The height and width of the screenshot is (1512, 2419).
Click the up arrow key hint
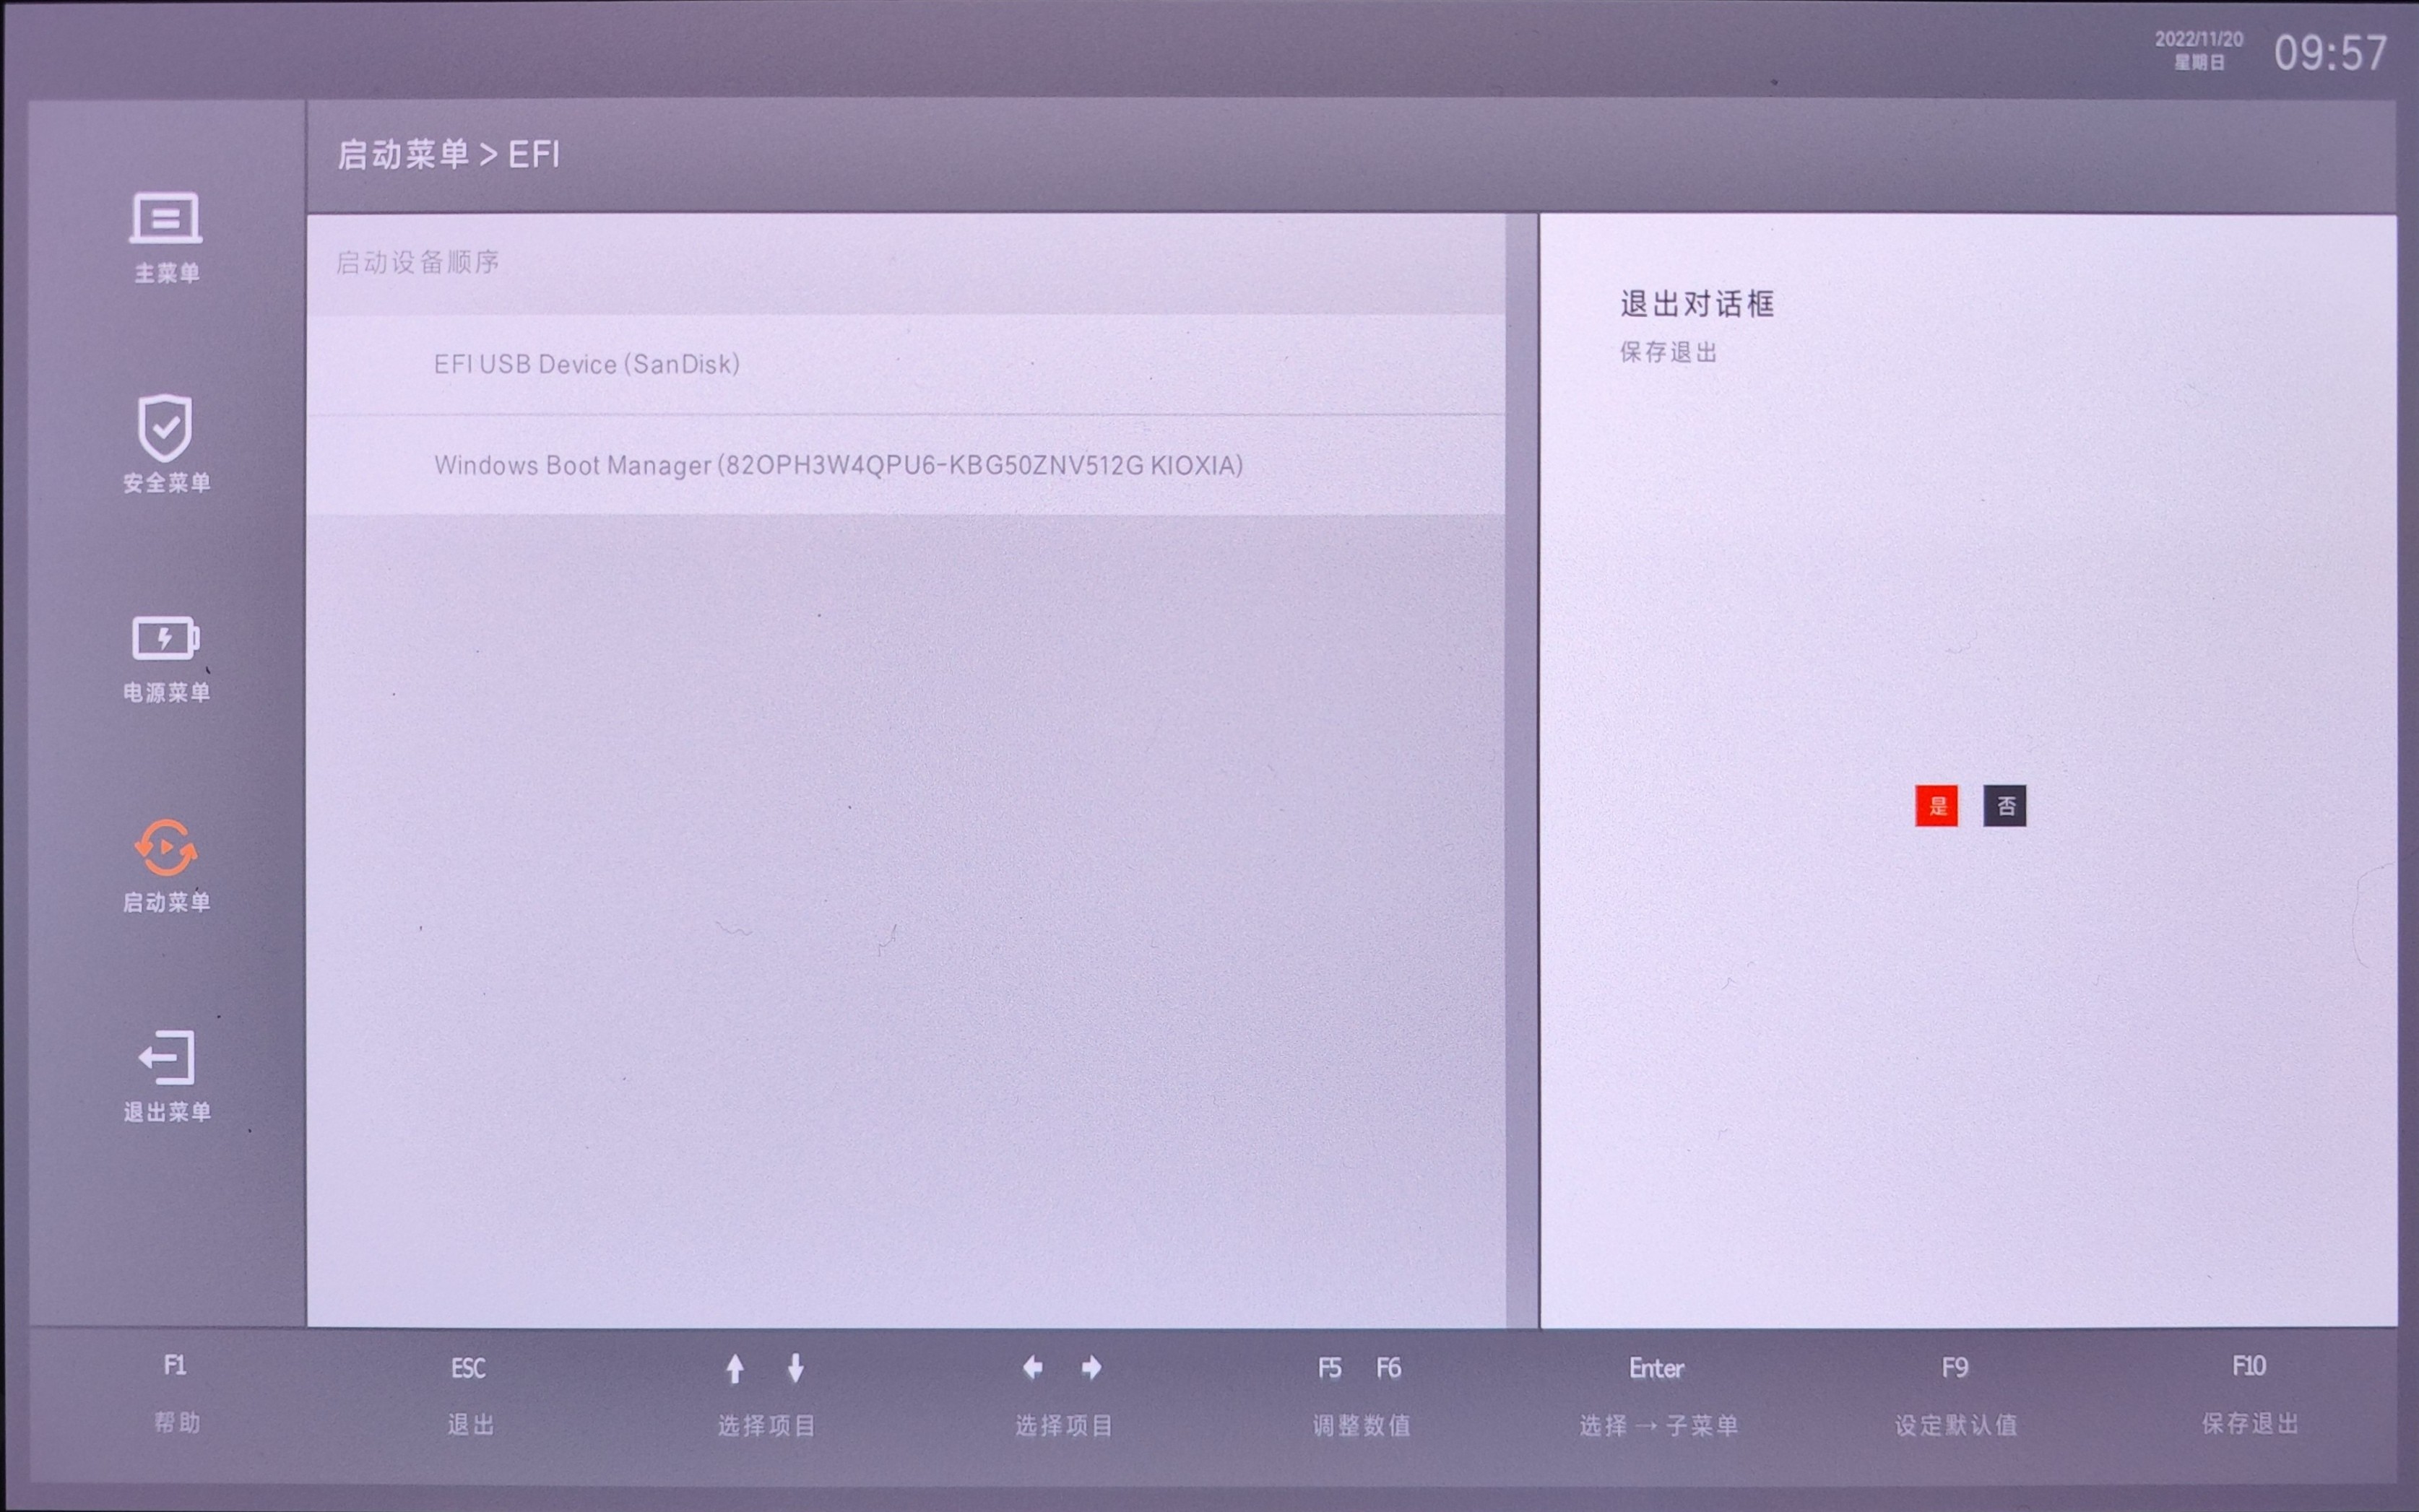(x=735, y=1368)
